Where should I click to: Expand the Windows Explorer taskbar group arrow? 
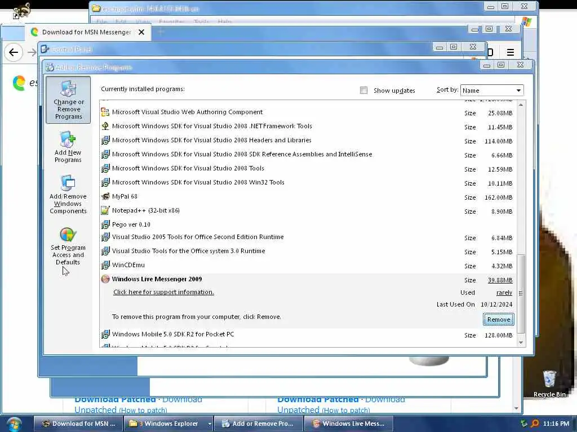210,424
